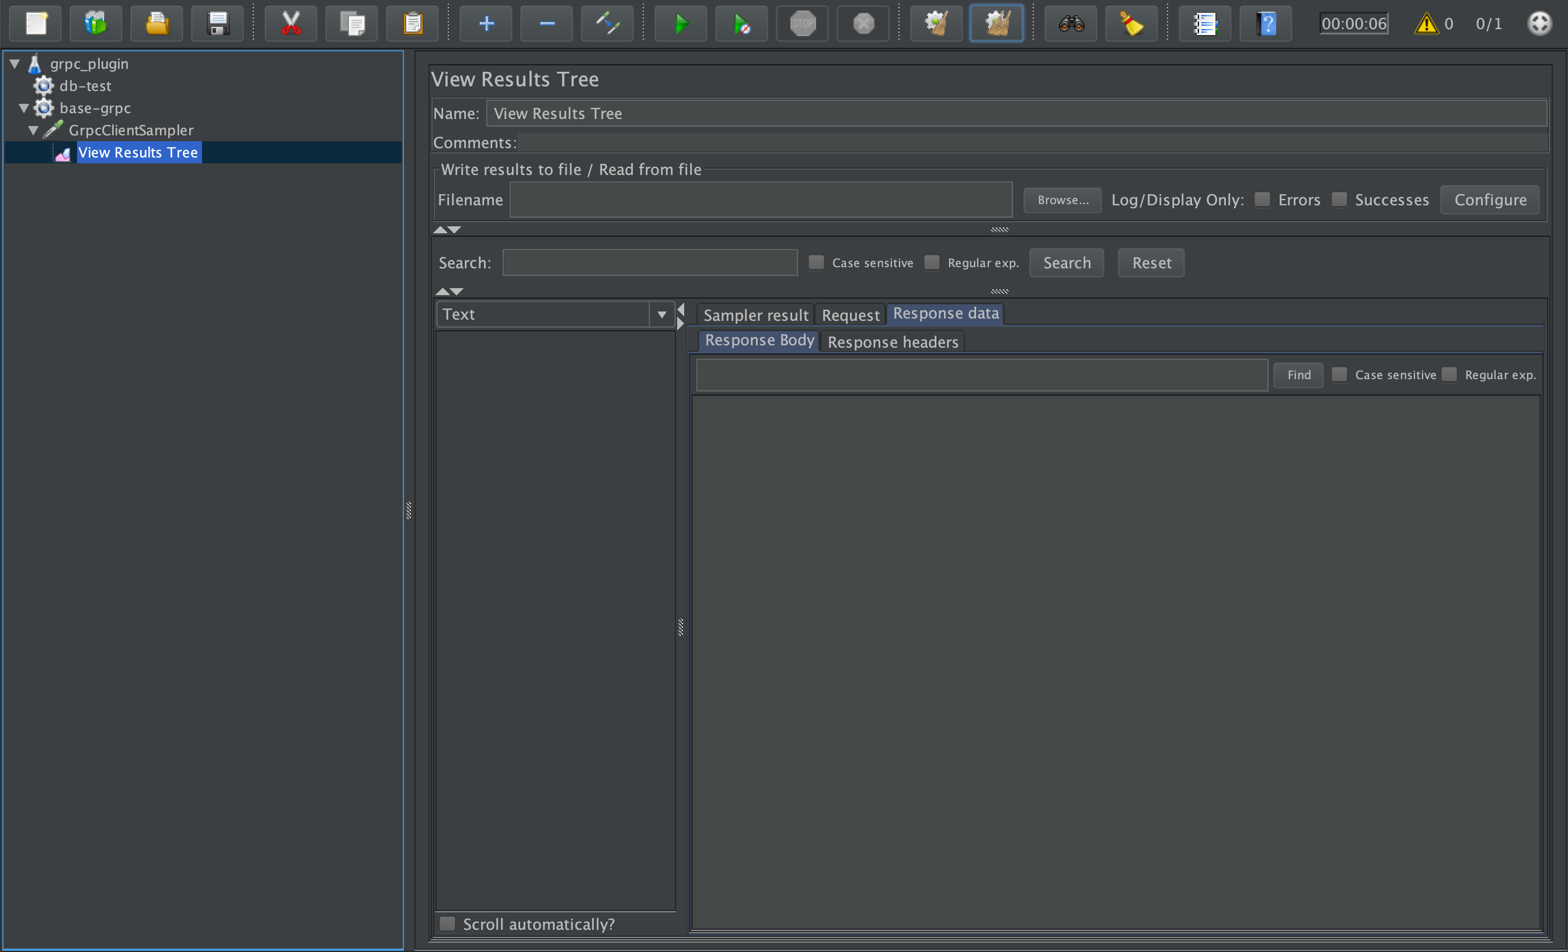Click the Templates icon in toolbar

click(96, 24)
